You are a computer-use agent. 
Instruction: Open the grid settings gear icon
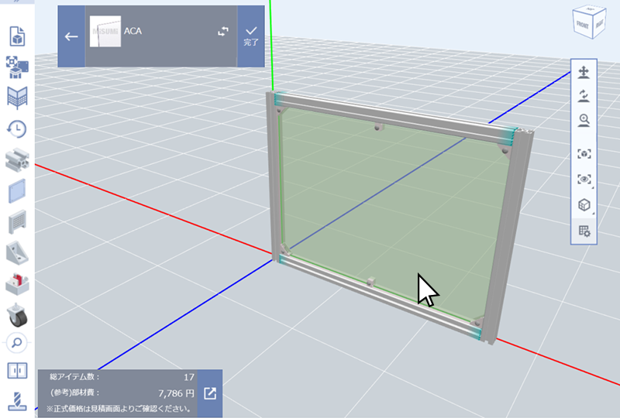[584, 231]
